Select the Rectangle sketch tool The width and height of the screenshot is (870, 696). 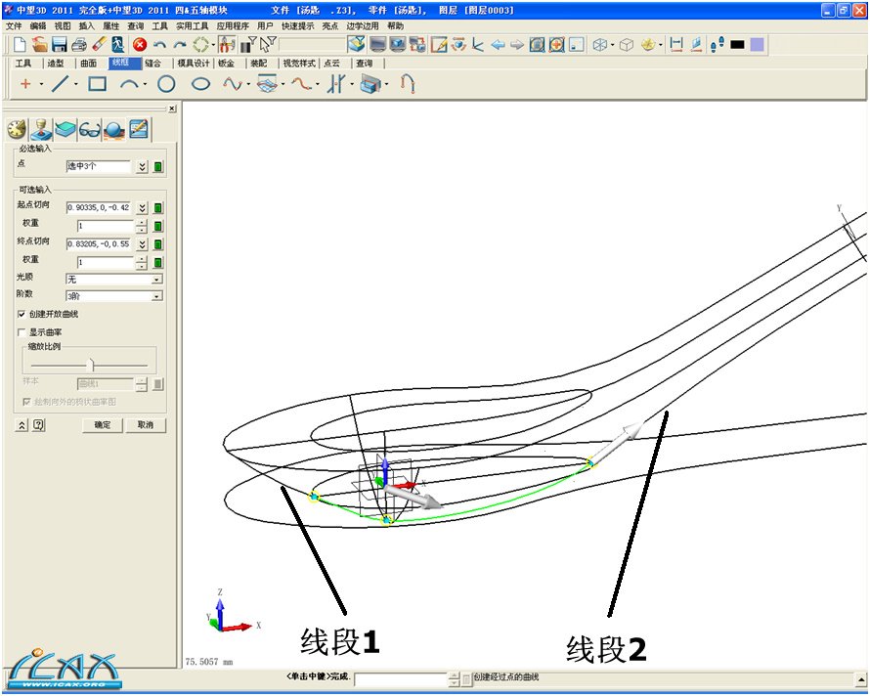point(97,85)
